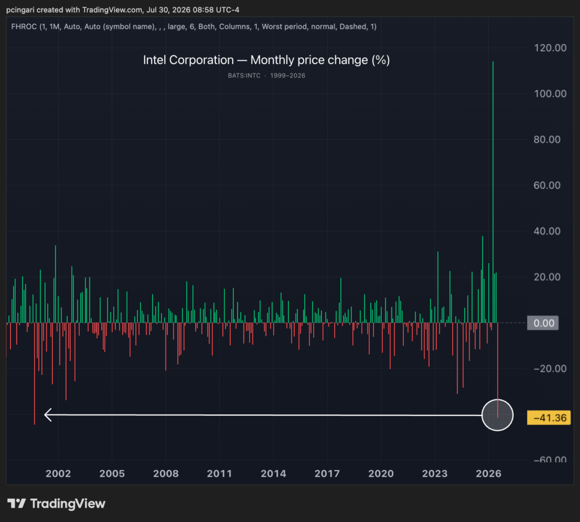580x522 pixels.
Task: Click the 2020 label on the time axis
Action: pyautogui.click(x=381, y=473)
